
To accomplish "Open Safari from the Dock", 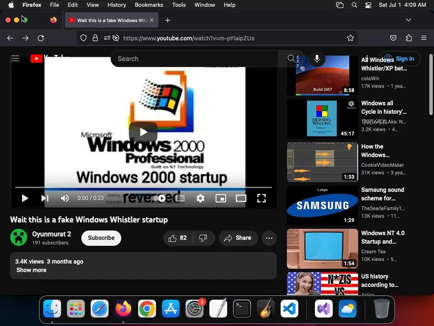I will 99,309.
